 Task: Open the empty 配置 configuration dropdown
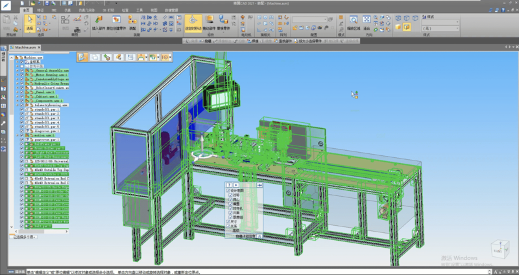click(x=309, y=20)
